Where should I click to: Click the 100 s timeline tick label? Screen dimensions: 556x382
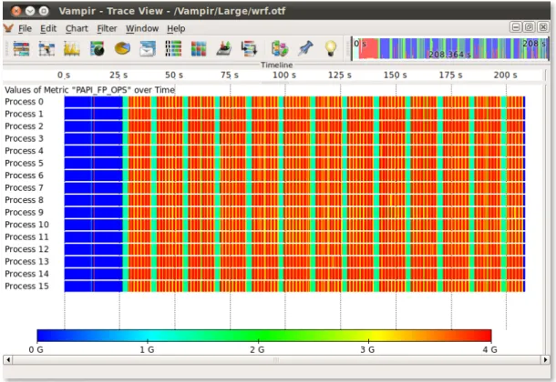click(284, 75)
